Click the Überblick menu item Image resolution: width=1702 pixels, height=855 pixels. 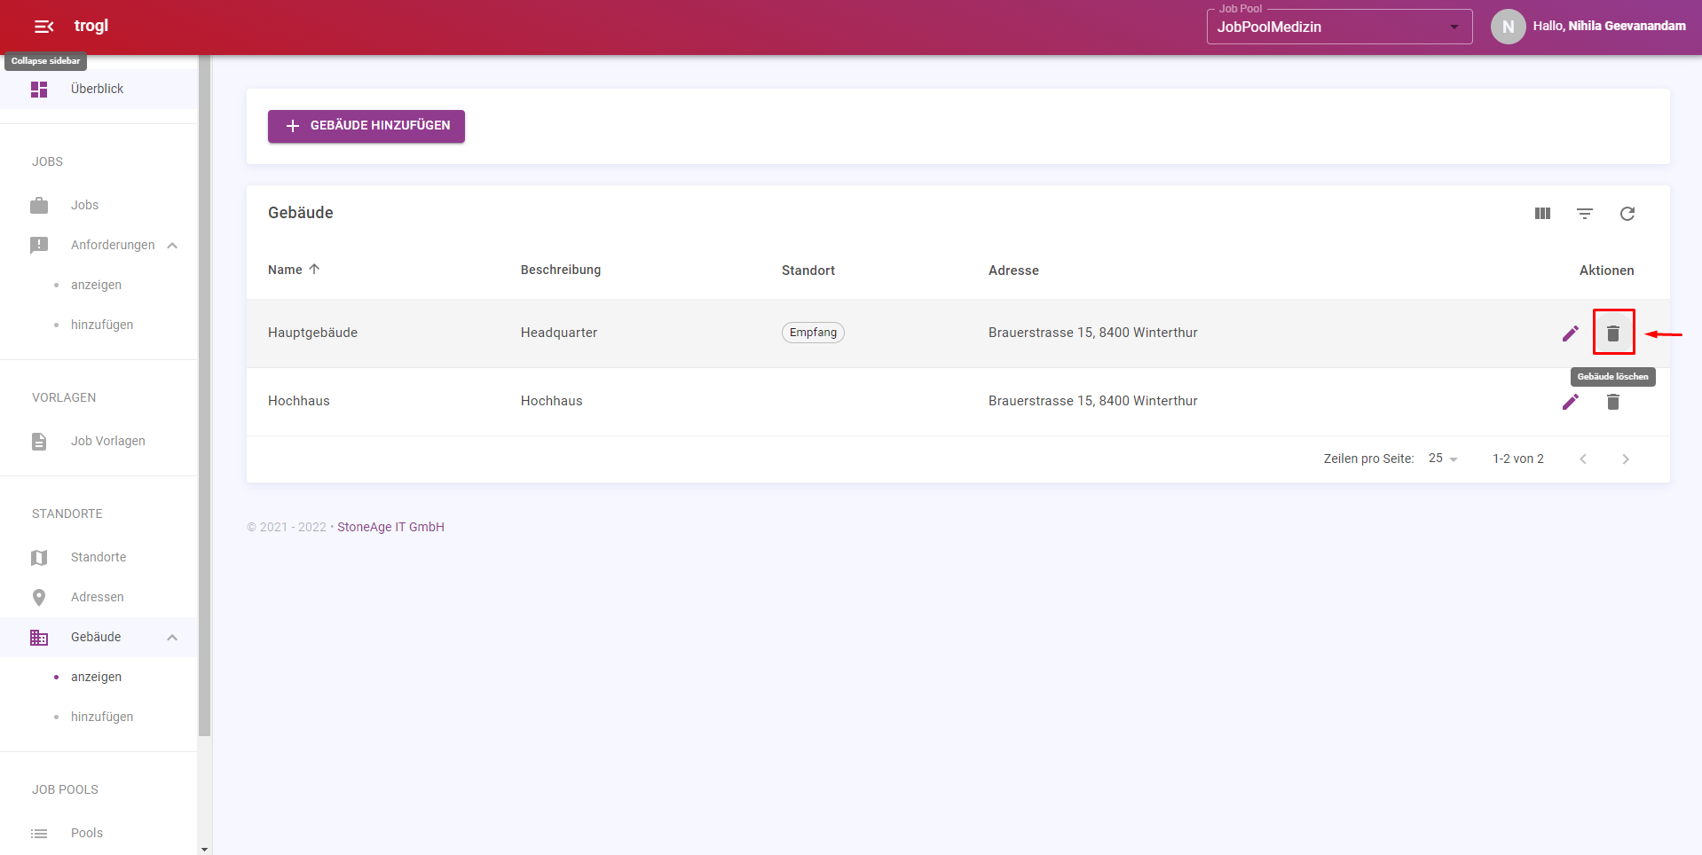pyautogui.click(x=98, y=90)
